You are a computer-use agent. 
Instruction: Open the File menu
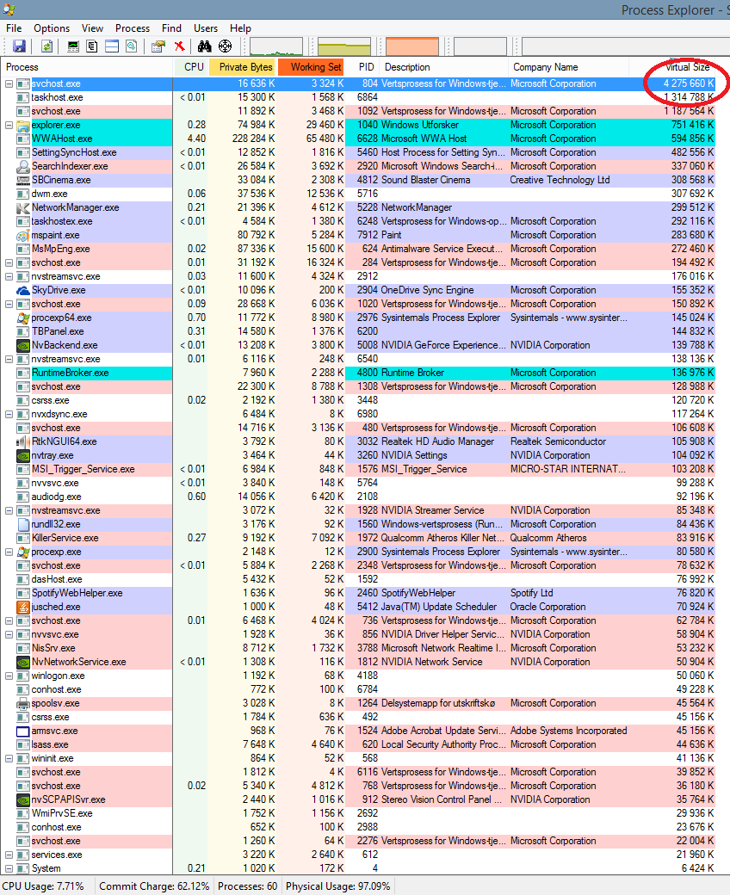click(x=14, y=28)
